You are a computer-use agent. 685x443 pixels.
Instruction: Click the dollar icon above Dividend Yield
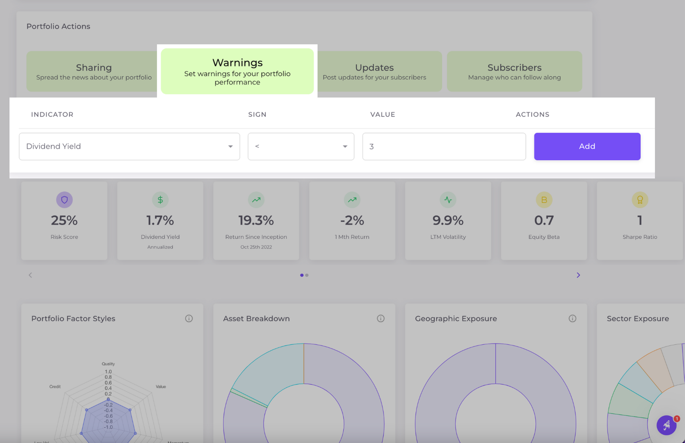click(160, 200)
